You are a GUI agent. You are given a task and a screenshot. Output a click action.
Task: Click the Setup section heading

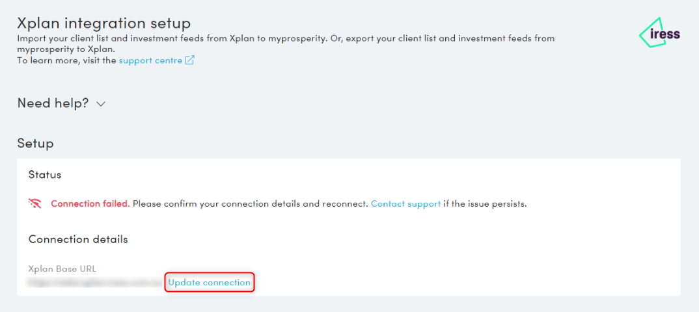pyautogui.click(x=35, y=143)
